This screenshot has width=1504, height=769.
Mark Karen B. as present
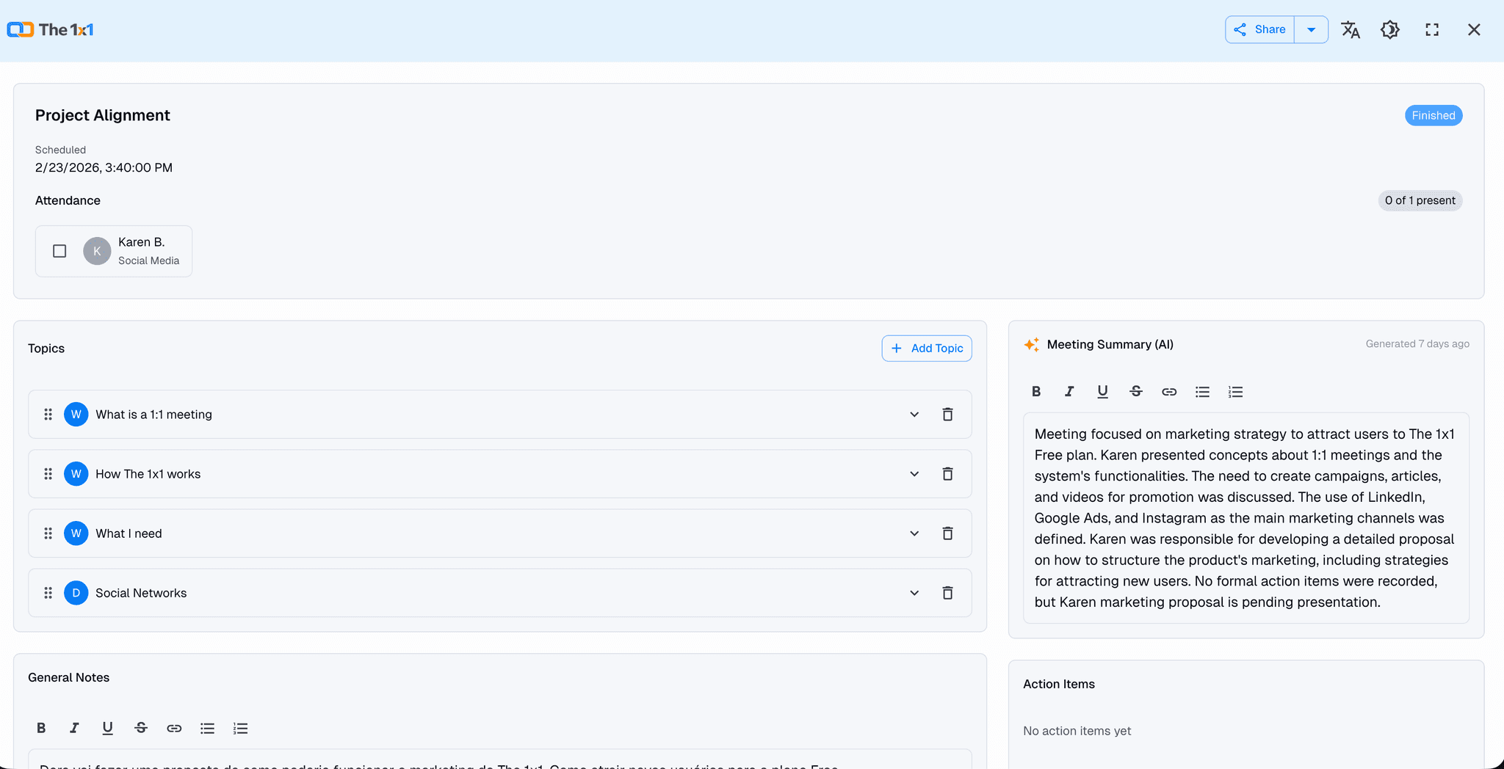pos(59,251)
